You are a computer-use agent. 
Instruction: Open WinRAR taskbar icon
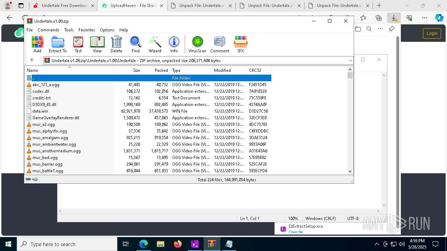click(212, 244)
